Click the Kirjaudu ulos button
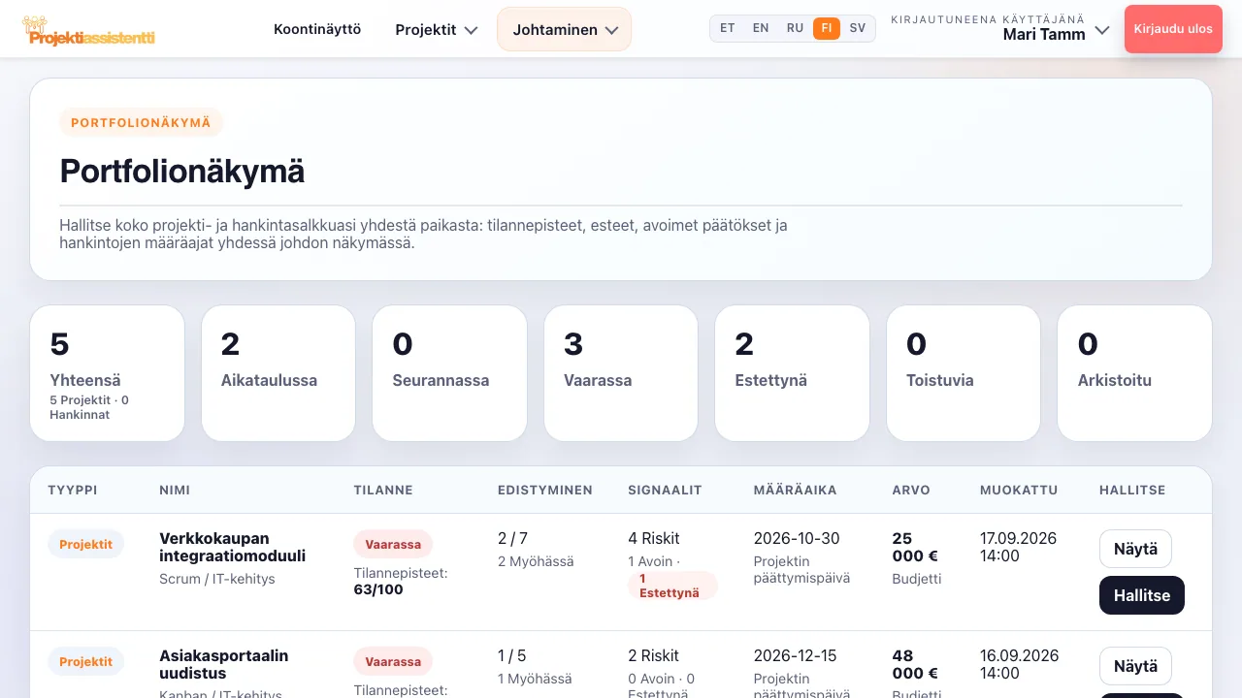The width and height of the screenshot is (1242, 698). [x=1173, y=29]
